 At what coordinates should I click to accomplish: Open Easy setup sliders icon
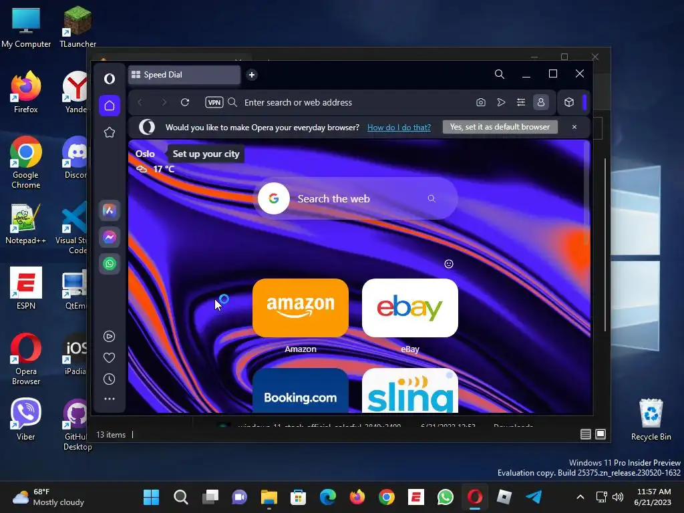pyautogui.click(x=521, y=102)
